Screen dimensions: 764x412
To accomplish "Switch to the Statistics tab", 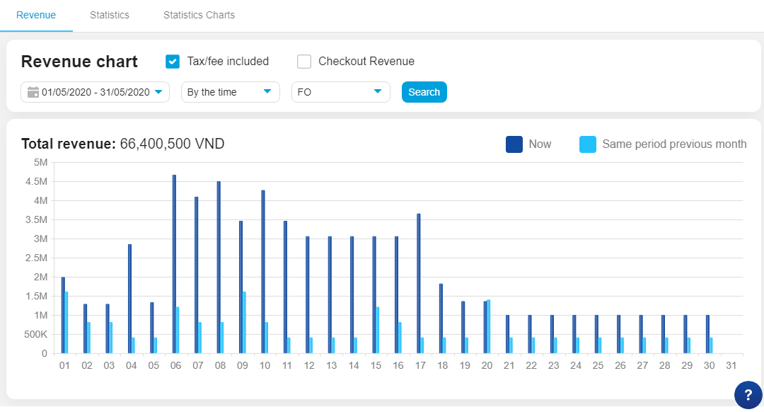I will pos(110,15).
